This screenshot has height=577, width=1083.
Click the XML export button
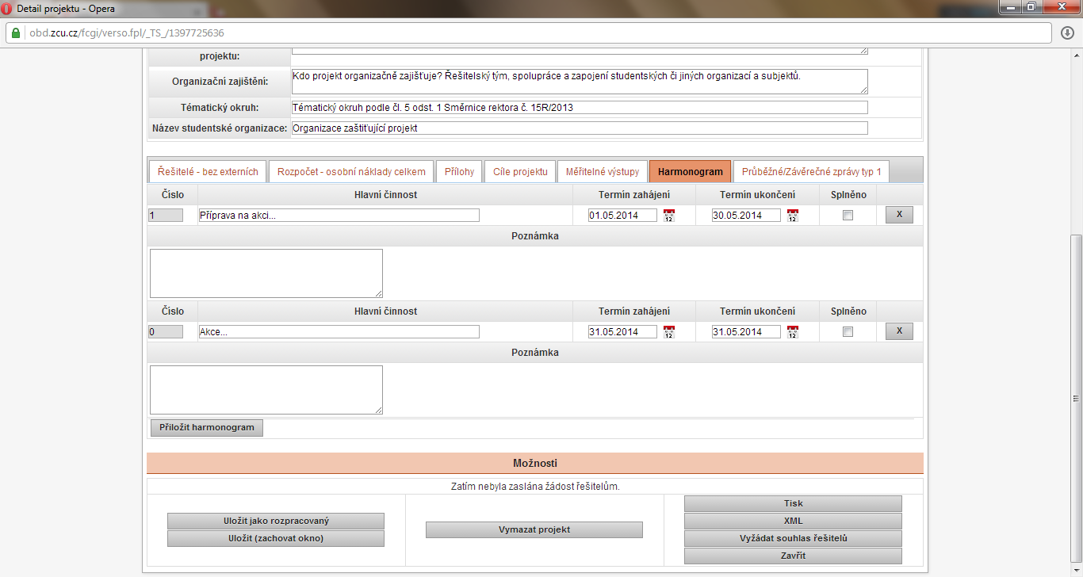point(793,521)
